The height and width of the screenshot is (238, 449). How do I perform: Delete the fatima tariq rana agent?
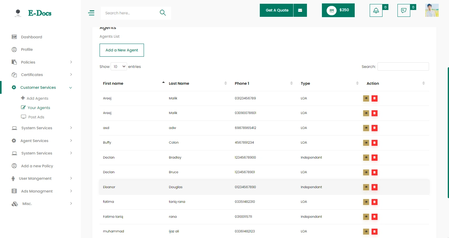(374, 202)
